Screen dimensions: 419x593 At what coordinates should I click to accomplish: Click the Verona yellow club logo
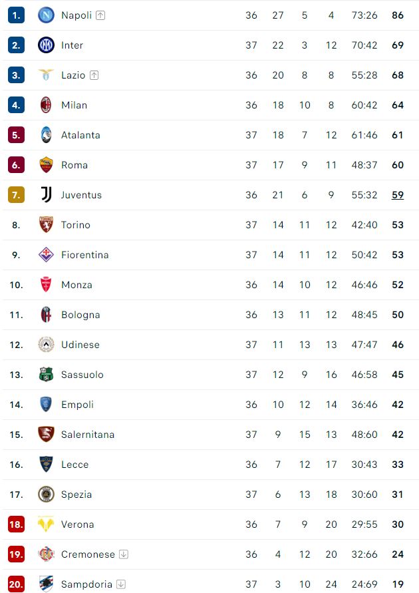tap(46, 524)
